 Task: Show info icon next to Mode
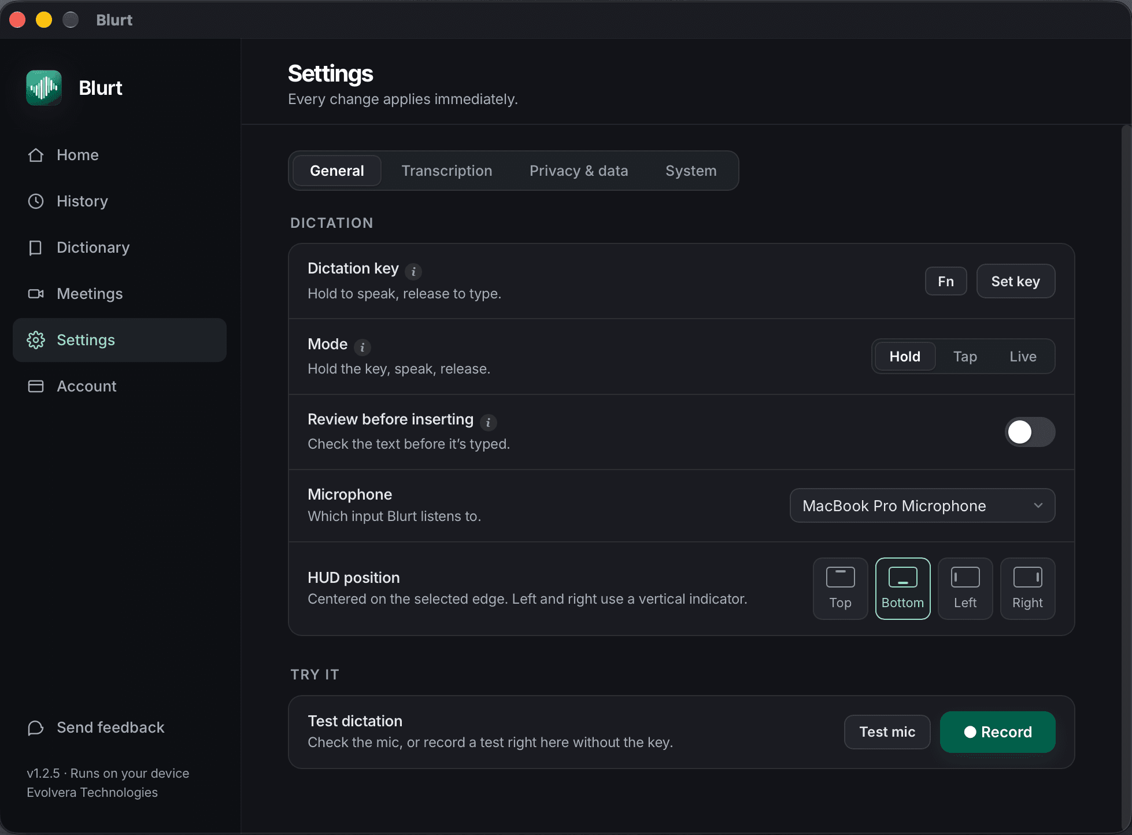pyautogui.click(x=362, y=347)
